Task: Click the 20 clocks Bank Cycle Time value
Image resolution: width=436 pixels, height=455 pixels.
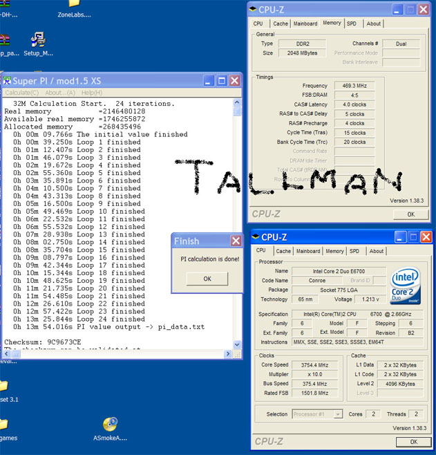Action: coord(354,142)
